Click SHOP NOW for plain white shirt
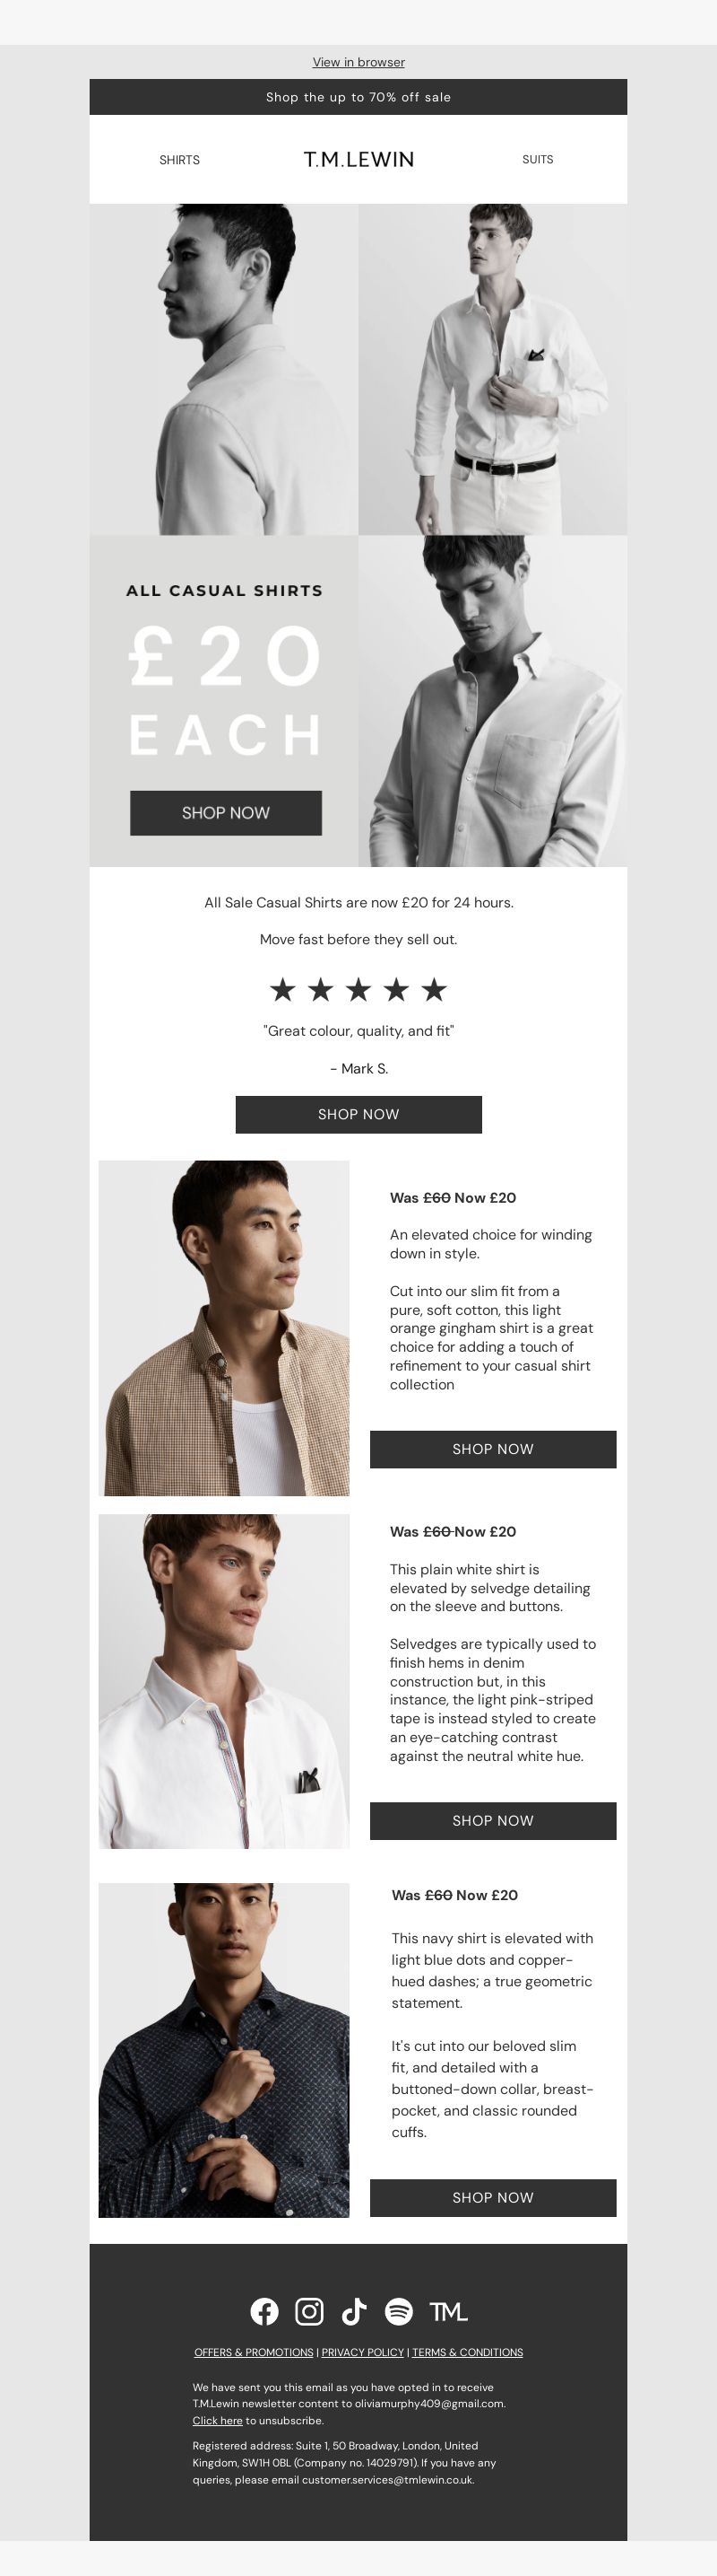 [493, 1821]
